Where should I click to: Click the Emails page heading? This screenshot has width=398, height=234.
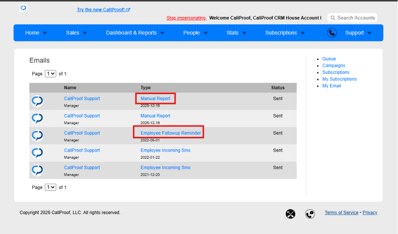(40, 60)
